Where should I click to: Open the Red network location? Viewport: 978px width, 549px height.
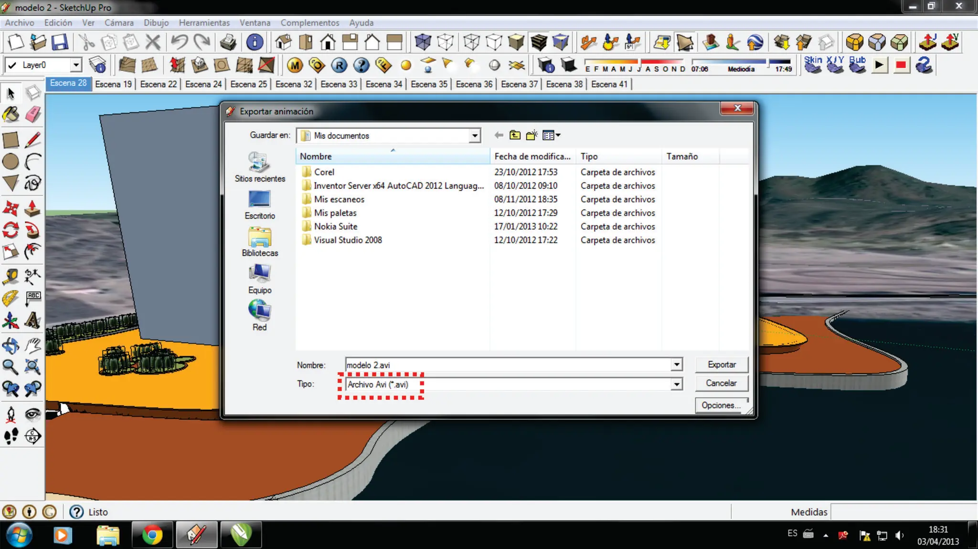[260, 316]
